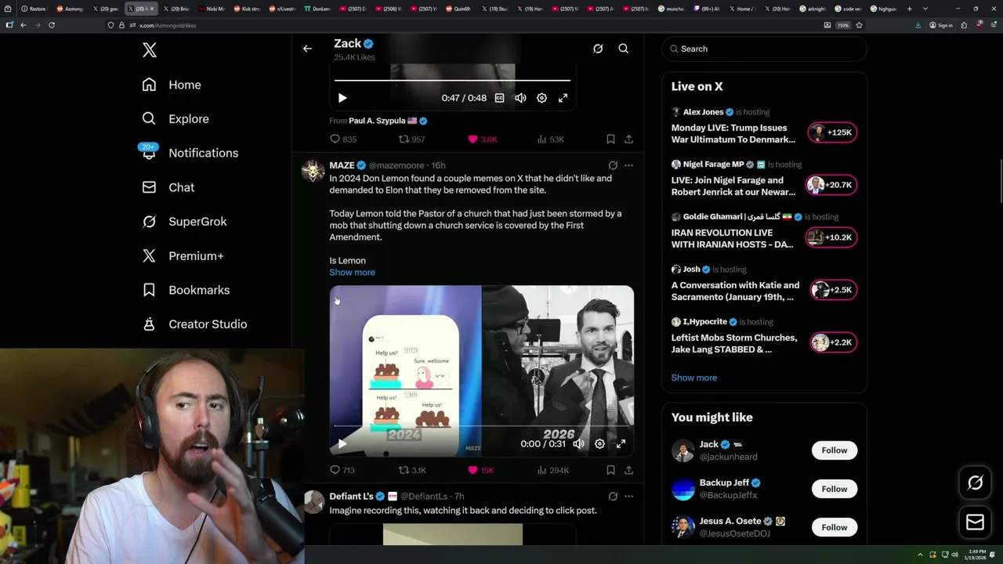Bookmark the MAZE post

pyautogui.click(x=610, y=470)
